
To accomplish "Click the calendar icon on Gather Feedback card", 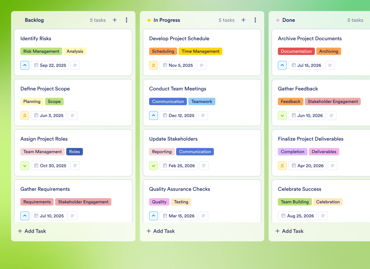I will 294,115.
